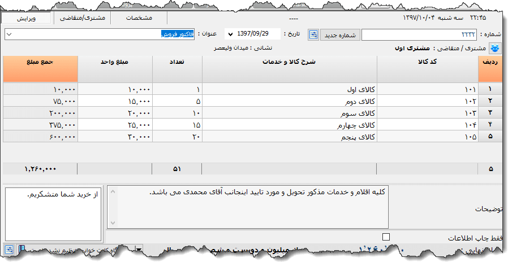Screen dimensions: 508x262
Task: Click product code cell ۱۰۲
Action: (x=428, y=101)
